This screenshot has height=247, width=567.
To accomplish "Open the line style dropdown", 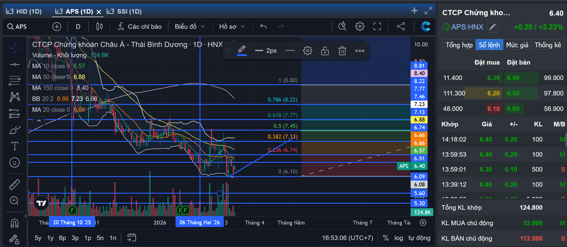I will click(x=290, y=51).
